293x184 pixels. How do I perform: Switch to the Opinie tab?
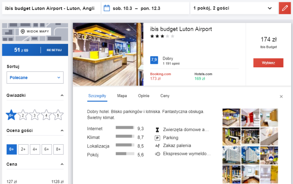(143, 96)
